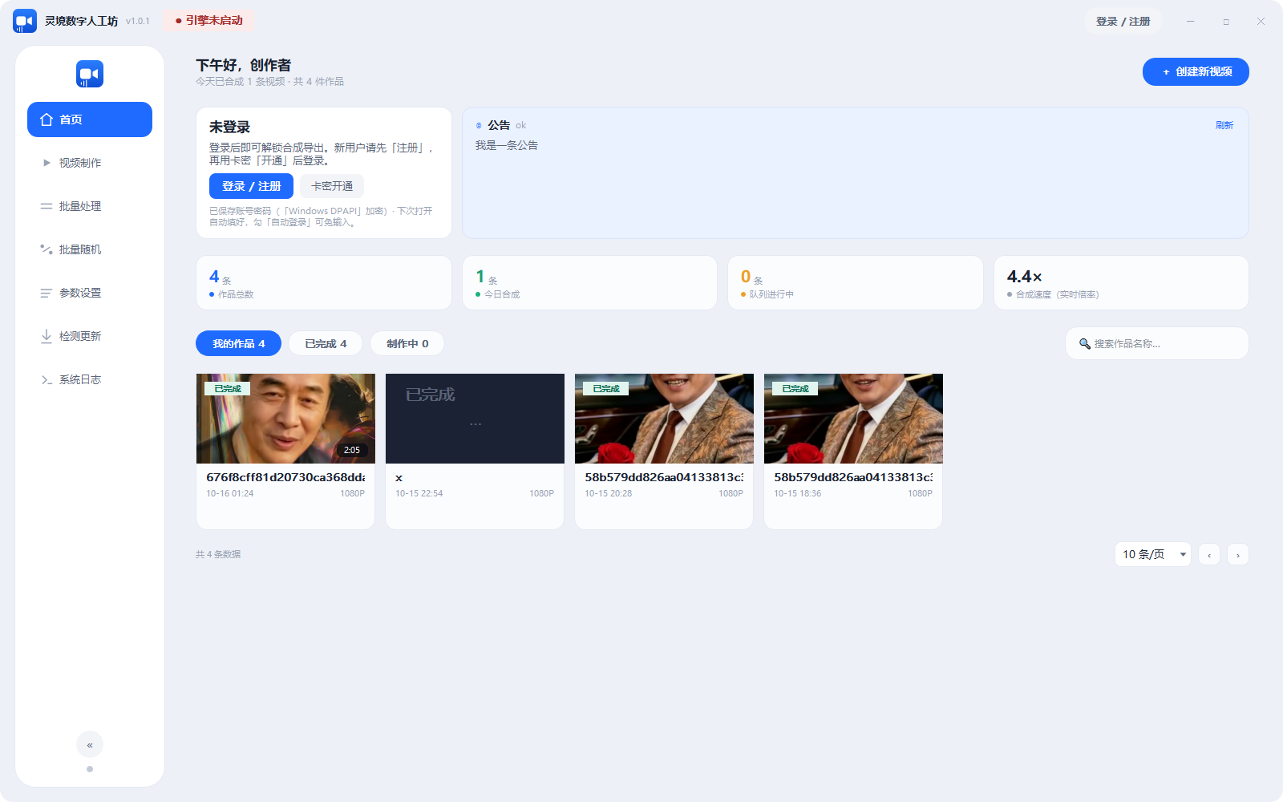Click the 我是一条公告 announcement text
The image size is (1283, 802).
coord(507,145)
